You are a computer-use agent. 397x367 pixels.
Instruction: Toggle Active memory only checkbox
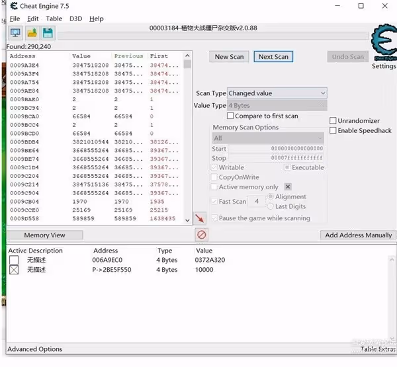click(x=214, y=187)
